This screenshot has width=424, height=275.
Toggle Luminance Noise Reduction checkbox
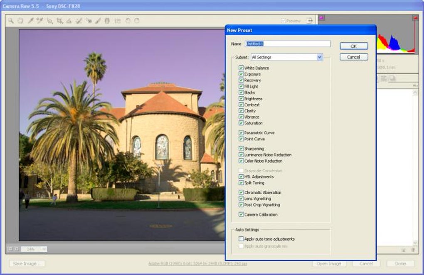point(241,155)
